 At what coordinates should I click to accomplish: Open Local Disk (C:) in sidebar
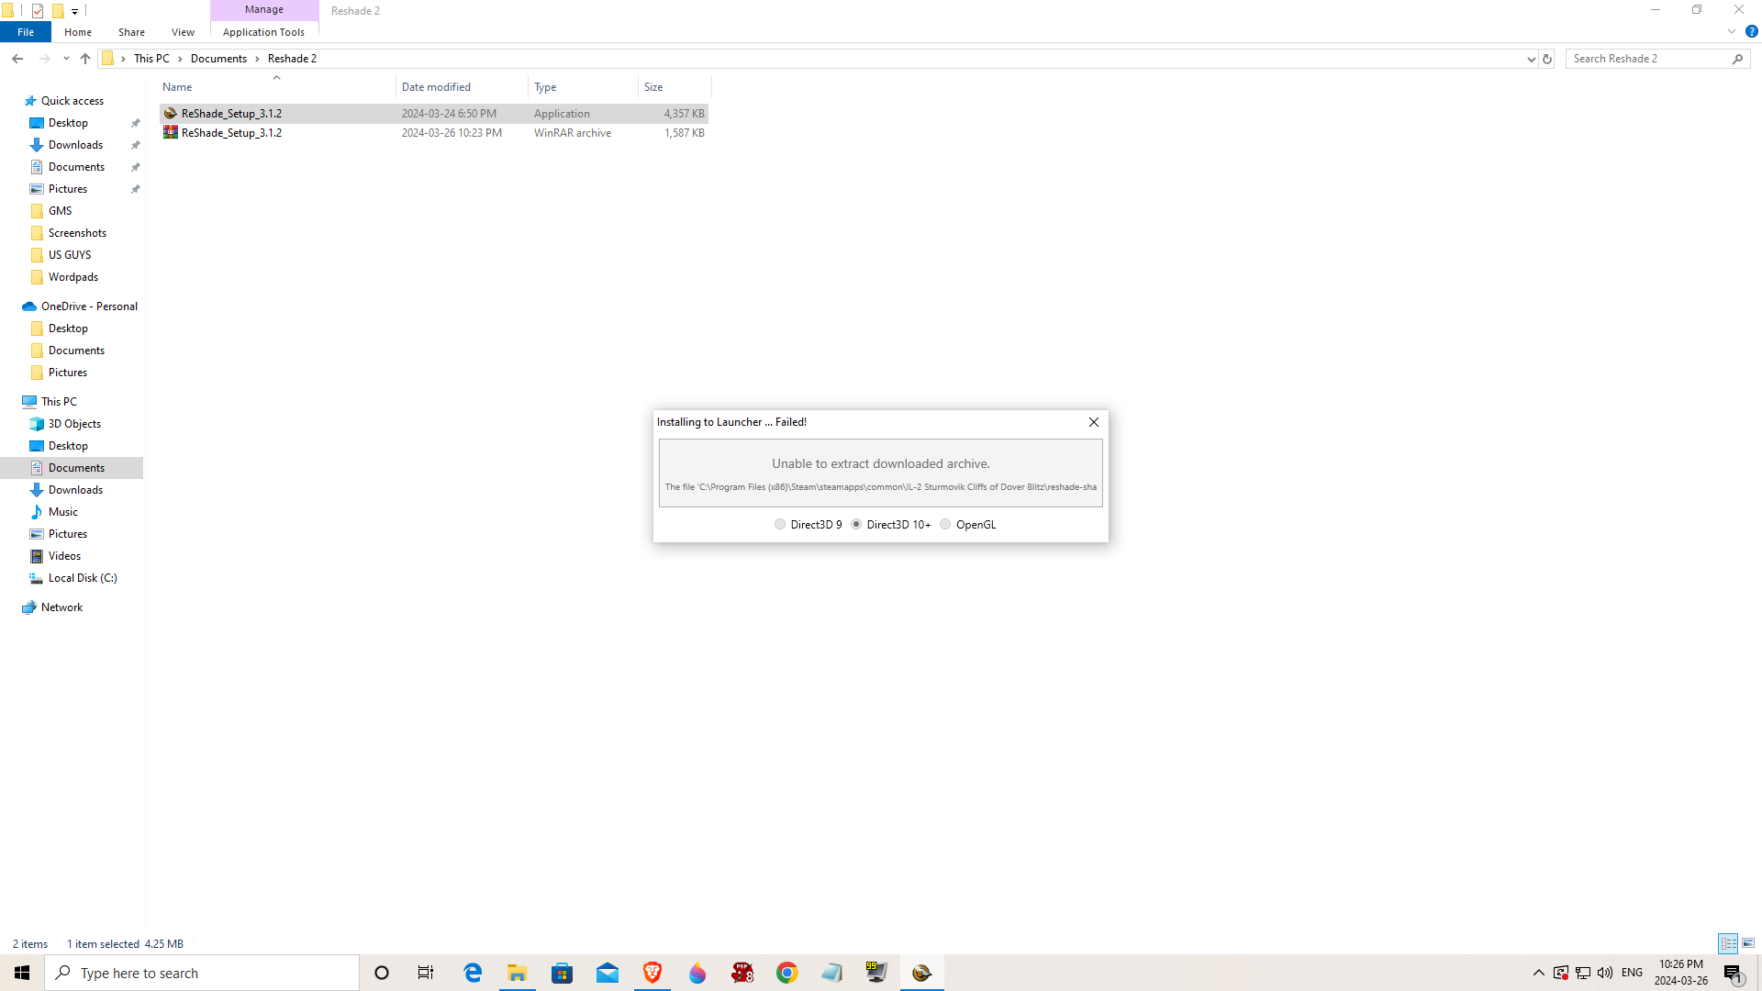pos(83,578)
